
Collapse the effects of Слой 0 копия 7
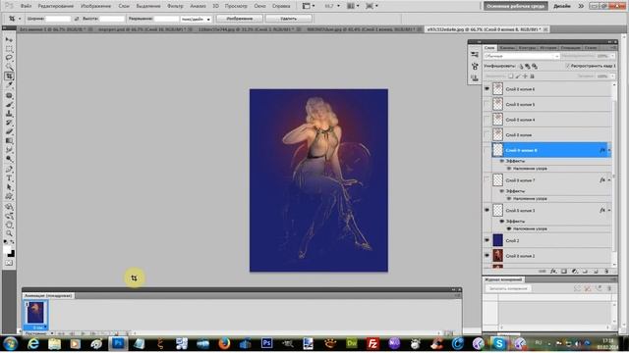(609, 180)
